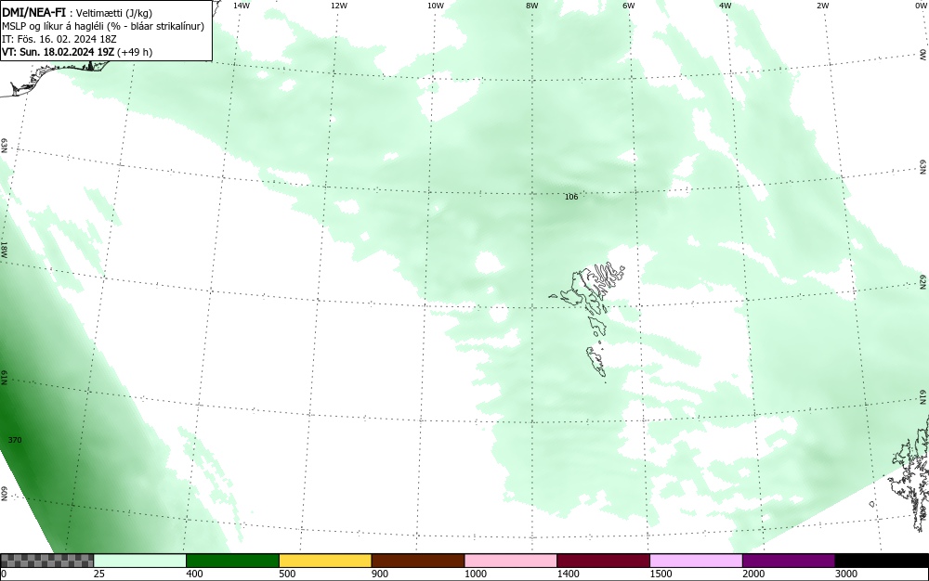This screenshot has height=581, width=929.
Task: Click the 12W longitude label
Action: point(338,6)
